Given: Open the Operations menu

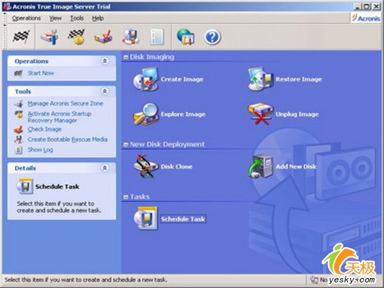Looking at the screenshot, I should [26, 18].
